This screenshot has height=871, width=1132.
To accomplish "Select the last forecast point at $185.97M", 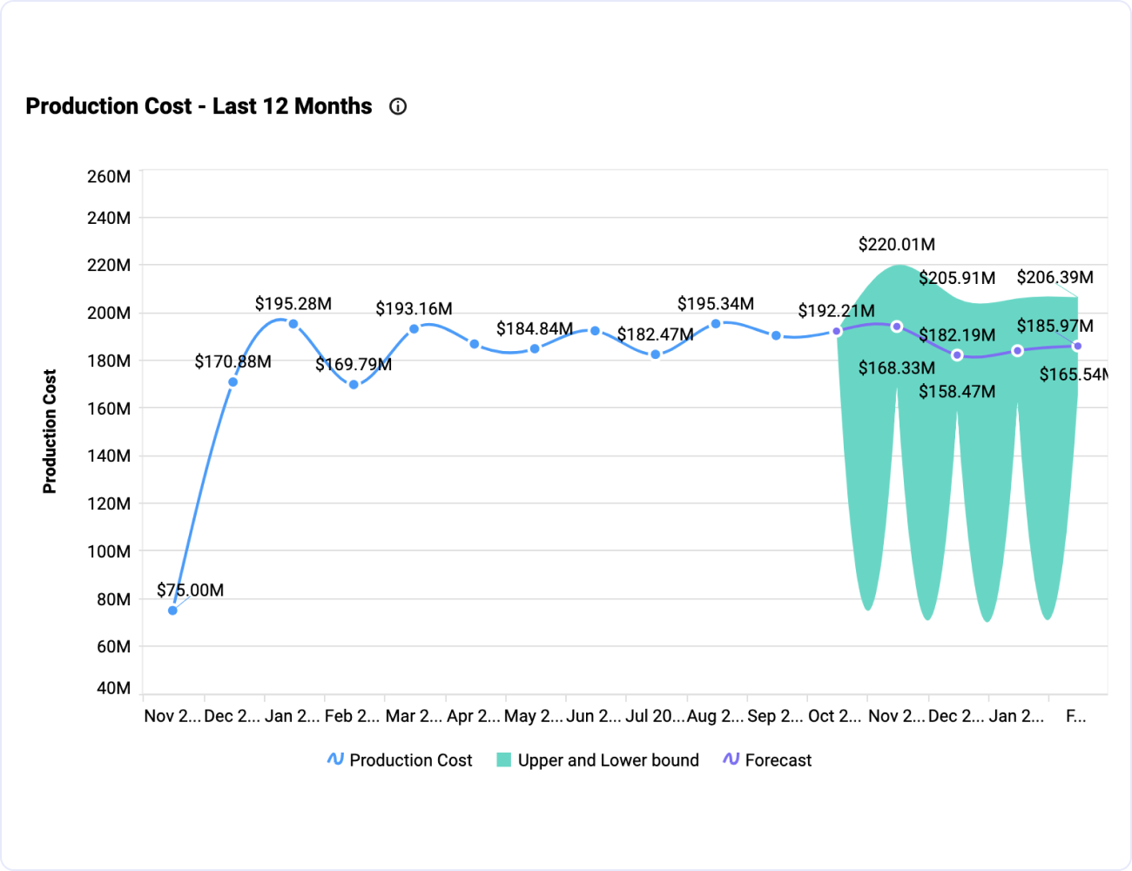I will click(x=1077, y=346).
